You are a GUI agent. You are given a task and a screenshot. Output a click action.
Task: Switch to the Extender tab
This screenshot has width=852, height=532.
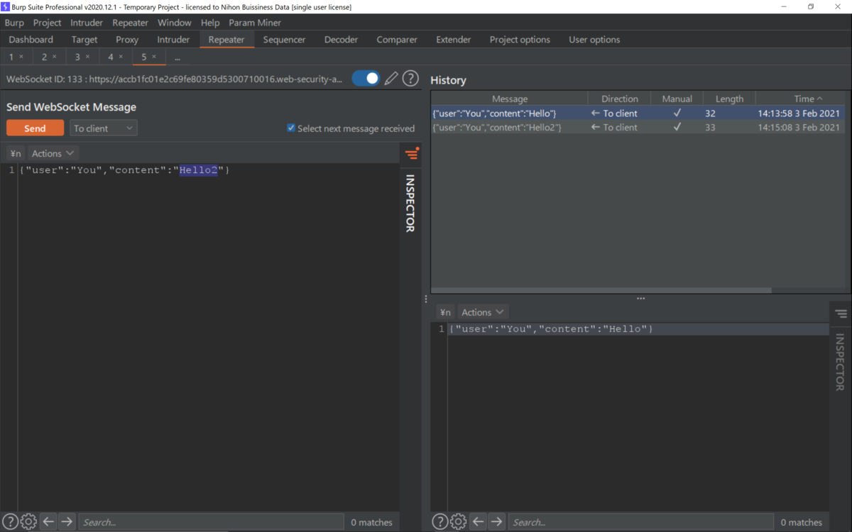(x=454, y=40)
